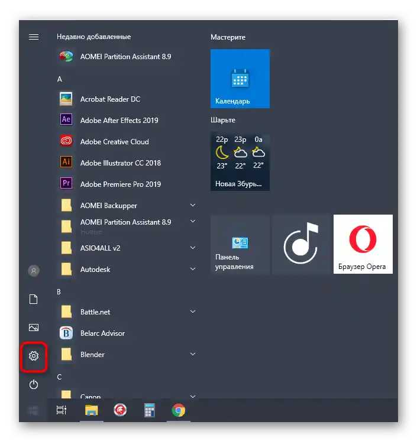This screenshot has width=417, height=441.
Task: Open the ASIO4ALL v2 folder entry
Action: tap(126, 248)
